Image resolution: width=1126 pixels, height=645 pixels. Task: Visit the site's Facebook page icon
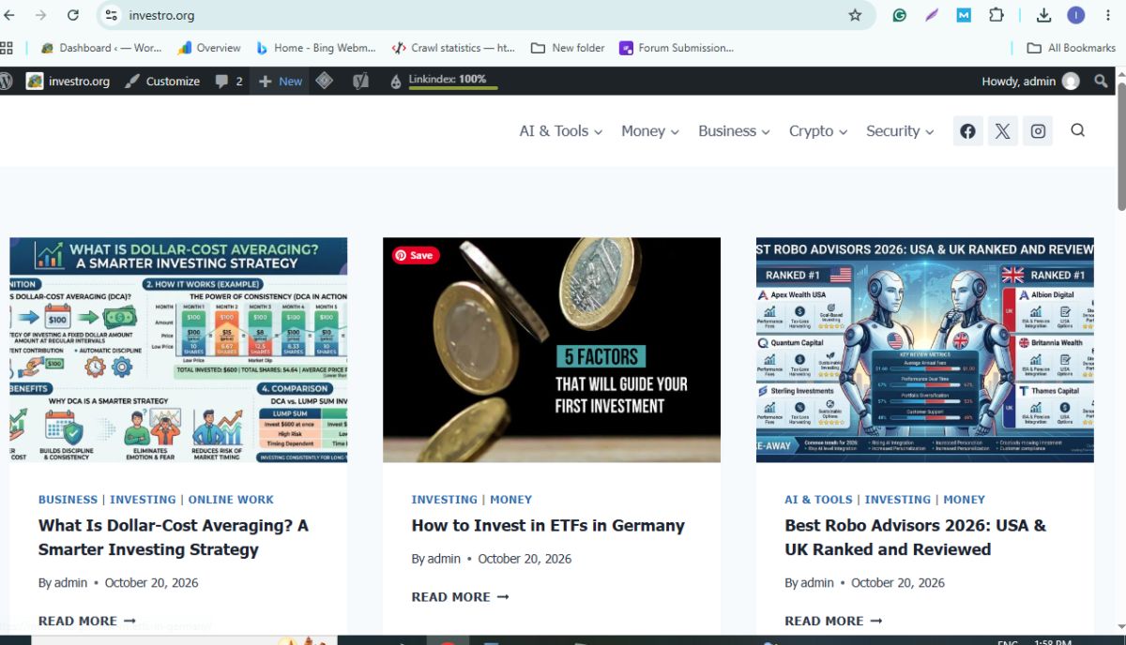967,131
